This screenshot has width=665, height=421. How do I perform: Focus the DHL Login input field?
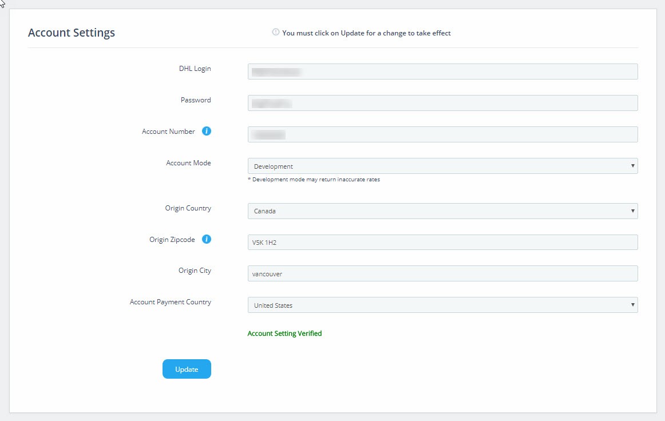(442, 72)
